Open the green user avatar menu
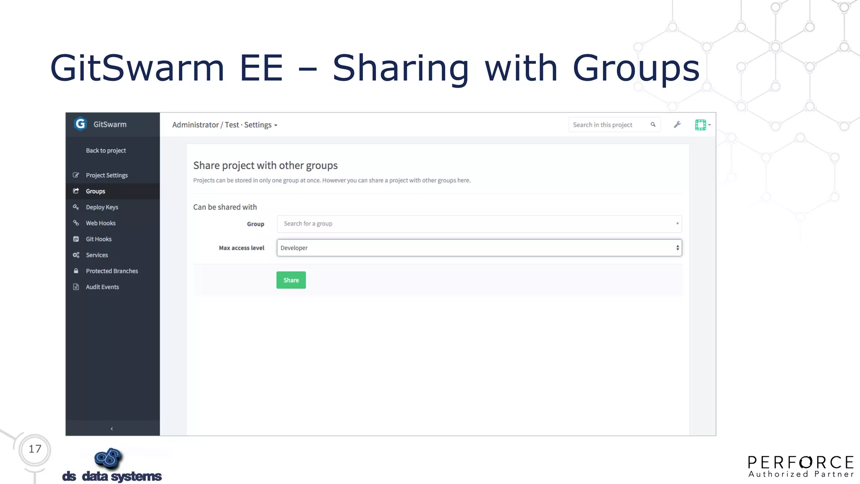 [703, 125]
